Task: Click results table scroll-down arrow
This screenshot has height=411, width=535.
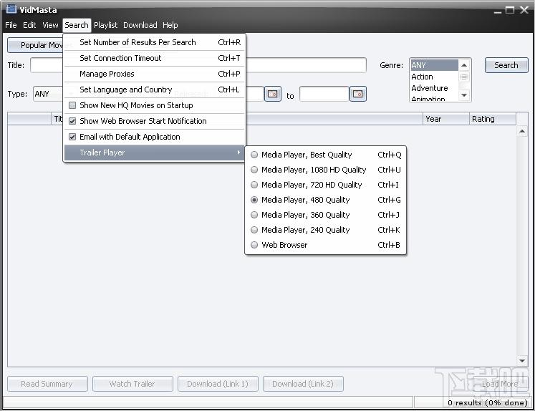Action: (x=522, y=361)
